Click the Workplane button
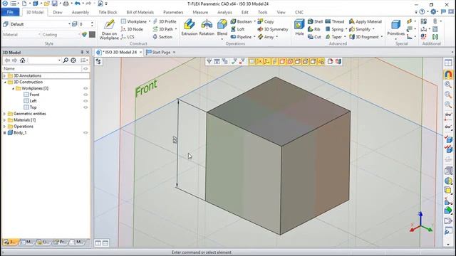Image resolution: width=456 pixels, height=256 pixels. pyautogui.click(x=134, y=21)
